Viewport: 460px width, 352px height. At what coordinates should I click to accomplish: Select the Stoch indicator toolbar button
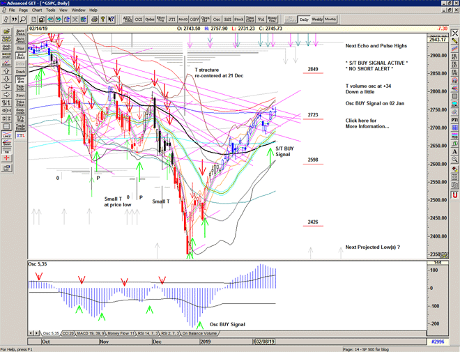pyautogui.click(x=240, y=21)
